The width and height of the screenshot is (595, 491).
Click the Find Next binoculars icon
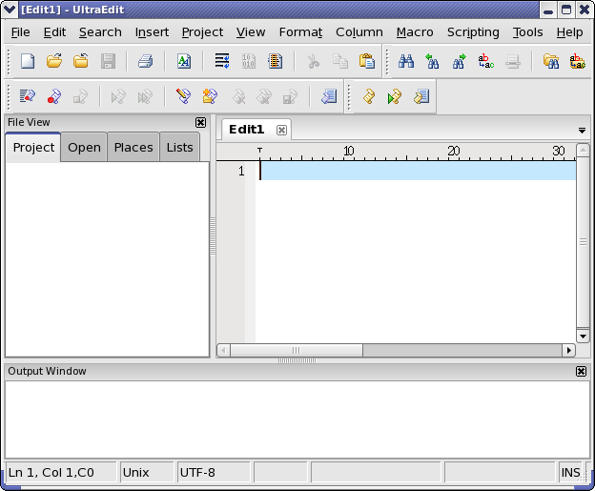point(459,61)
